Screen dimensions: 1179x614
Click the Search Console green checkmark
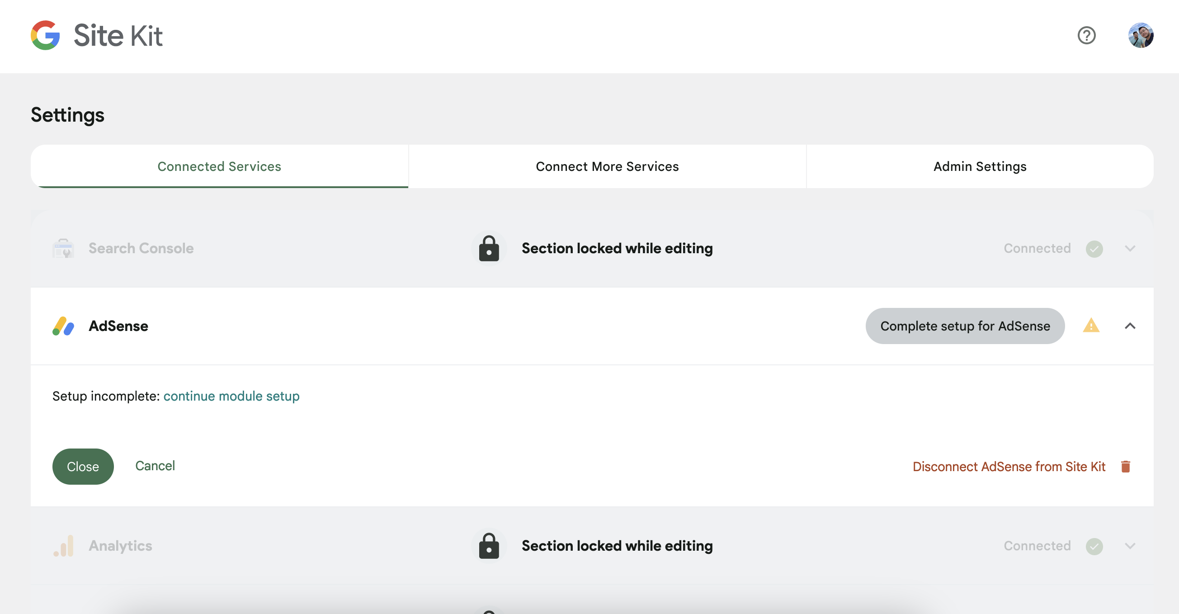(x=1094, y=249)
